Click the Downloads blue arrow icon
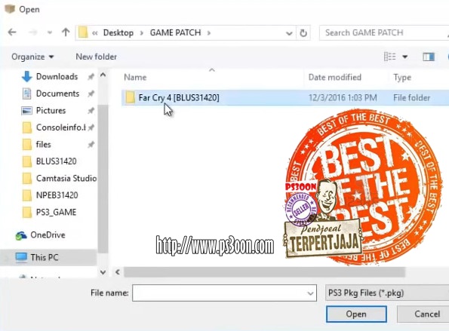This screenshot has width=449, height=331. tap(27, 76)
